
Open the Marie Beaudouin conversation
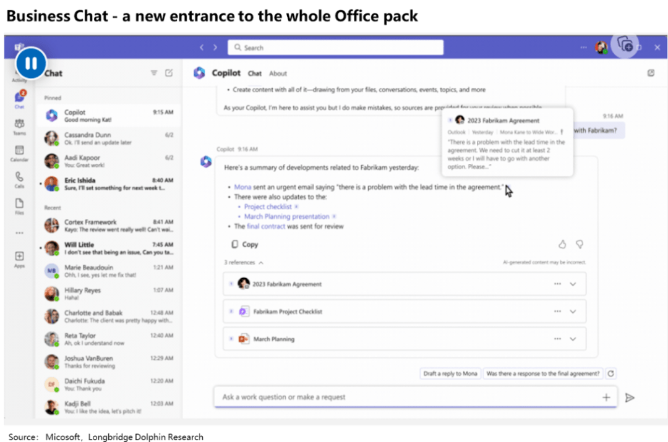click(109, 271)
